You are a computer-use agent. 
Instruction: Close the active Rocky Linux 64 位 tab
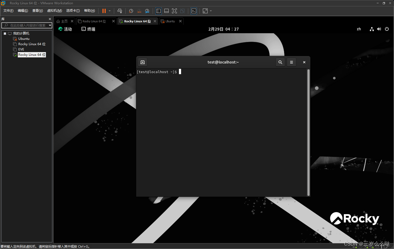coord(155,21)
